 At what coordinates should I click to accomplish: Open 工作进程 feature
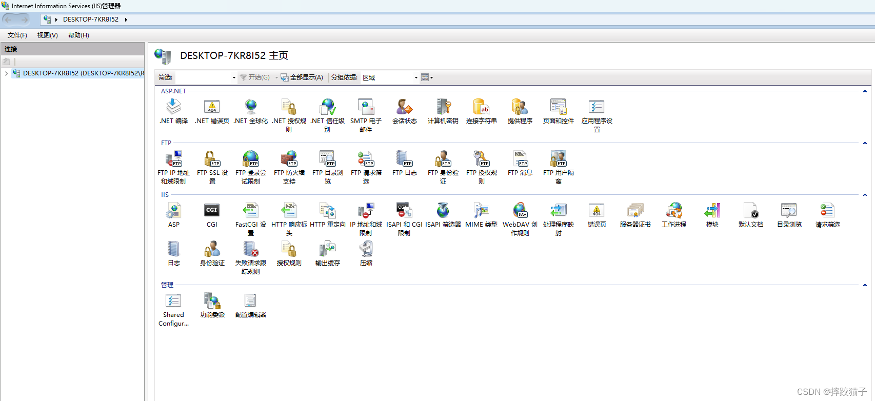(x=674, y=215)
